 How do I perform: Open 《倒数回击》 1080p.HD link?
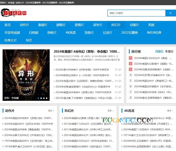coord(84,98)
